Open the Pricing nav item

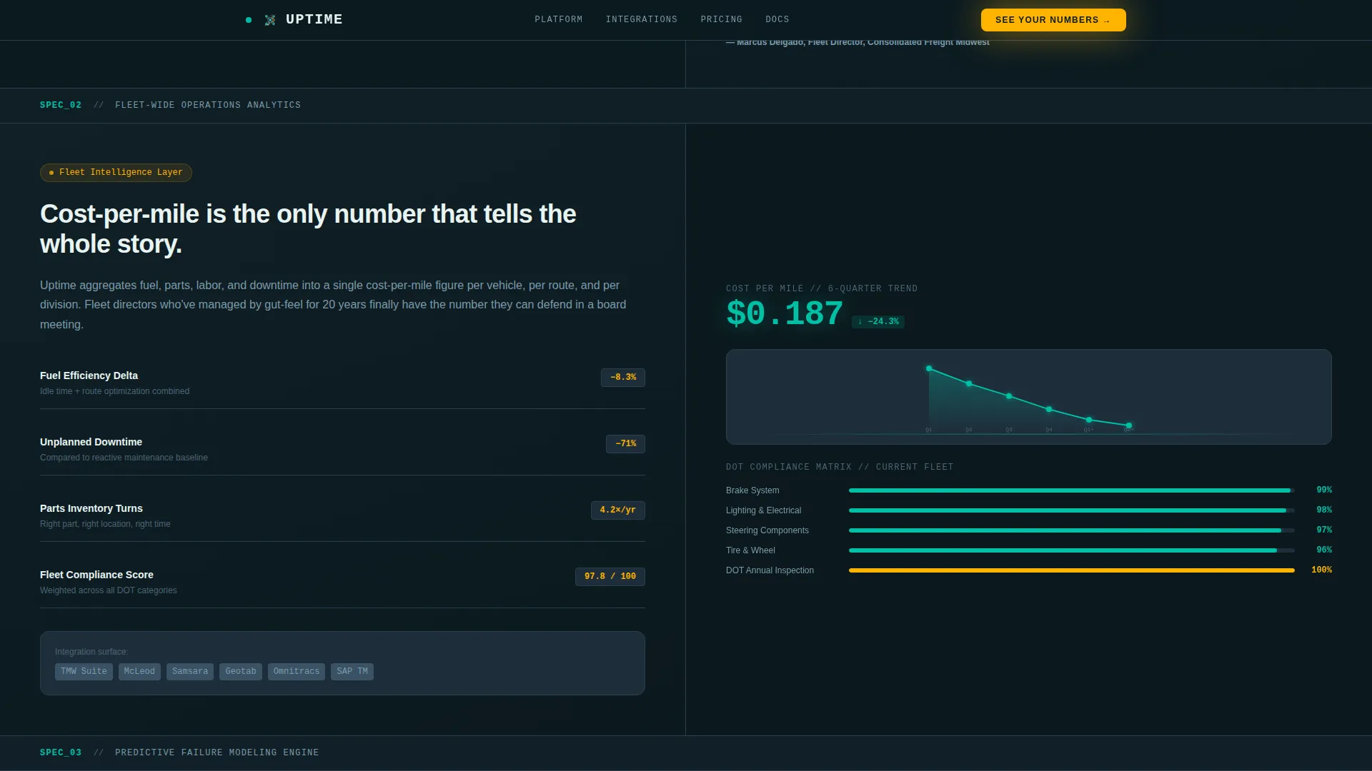click(x=722, y=20)
